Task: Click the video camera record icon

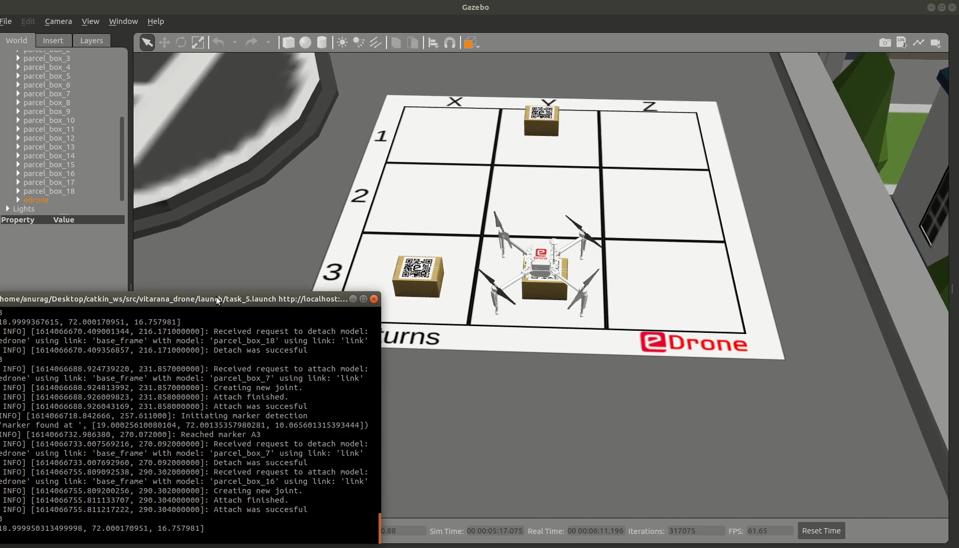Action: [x=936, y=43]
